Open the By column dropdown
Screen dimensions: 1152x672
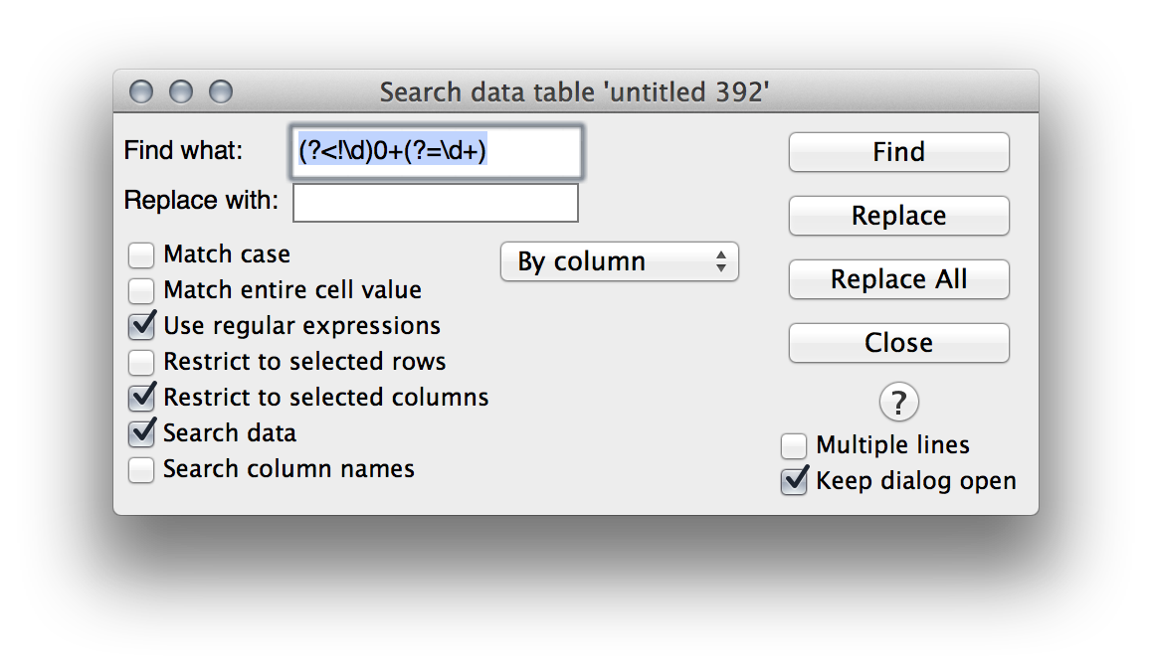(619, 262)
